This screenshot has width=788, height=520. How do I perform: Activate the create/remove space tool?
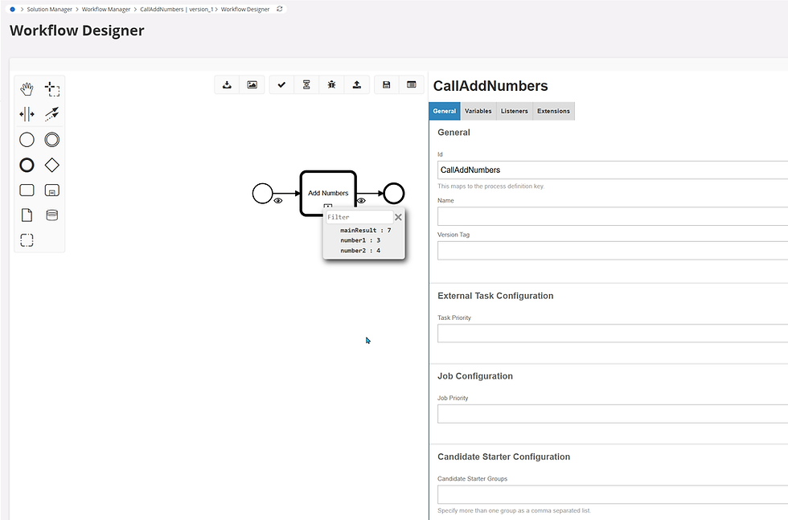[27, 114]
